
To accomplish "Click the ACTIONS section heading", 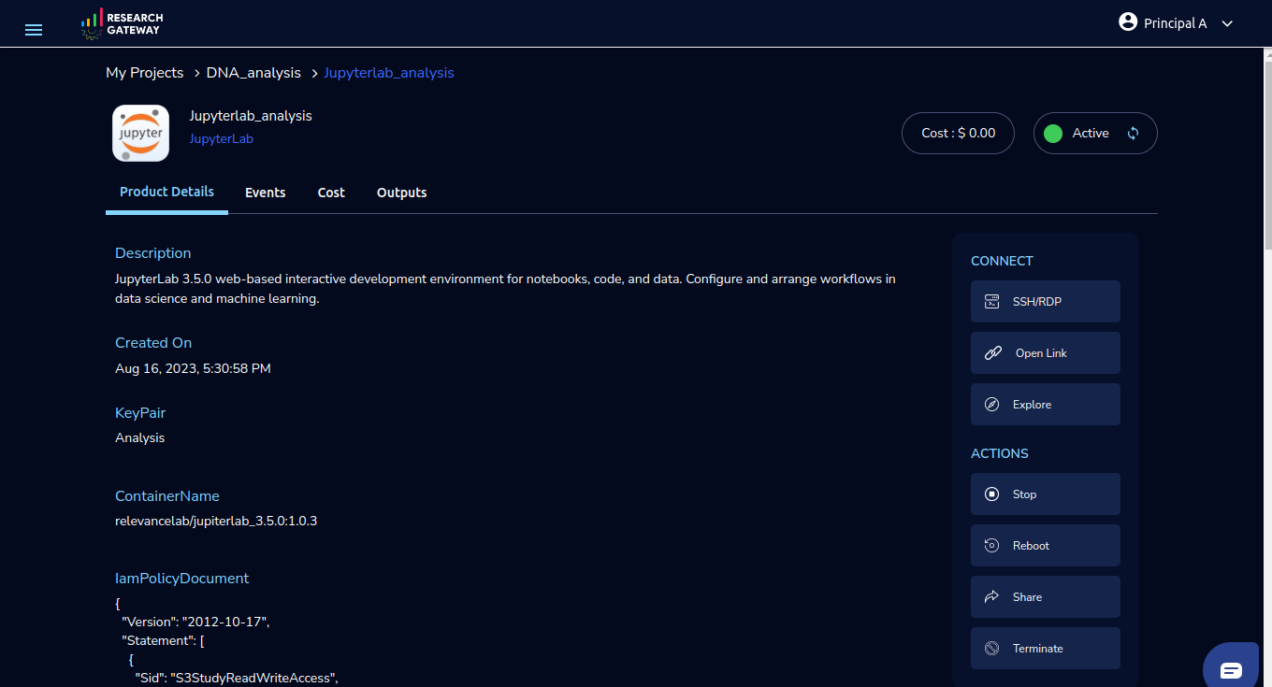I will point(1000,454).
